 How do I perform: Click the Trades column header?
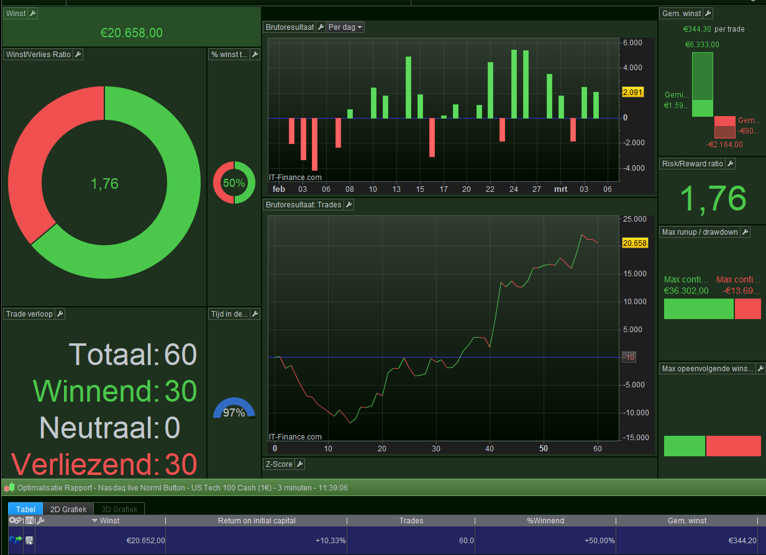point(411,521)
